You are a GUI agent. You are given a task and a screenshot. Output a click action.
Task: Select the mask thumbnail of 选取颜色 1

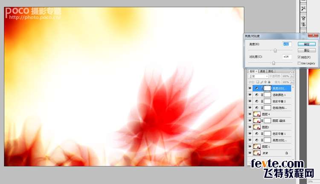[x=268, y=95]
